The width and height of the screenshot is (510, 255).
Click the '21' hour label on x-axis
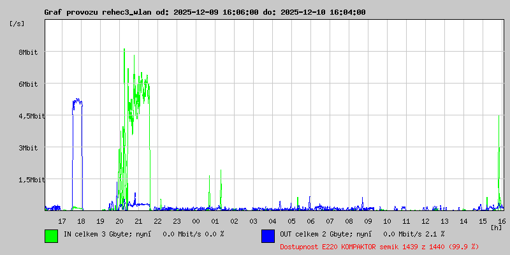pyautogui.click(x=138, y=221)
